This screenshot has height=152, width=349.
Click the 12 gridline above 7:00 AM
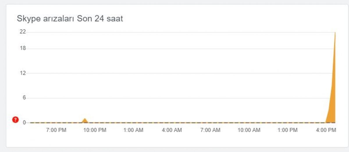(210, 73)
